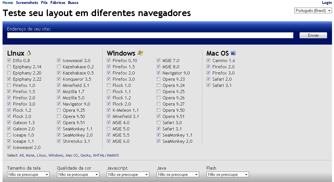Image resolution: width=334 pixels, height=182 pixels.
Task: Open the Português (Brasil) language dropdown
Action: tap(313, 11)
